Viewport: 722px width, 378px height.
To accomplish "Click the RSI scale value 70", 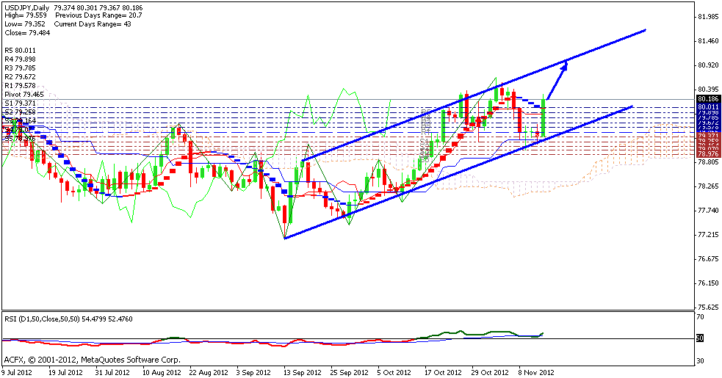I will click(x=701, y=316).
